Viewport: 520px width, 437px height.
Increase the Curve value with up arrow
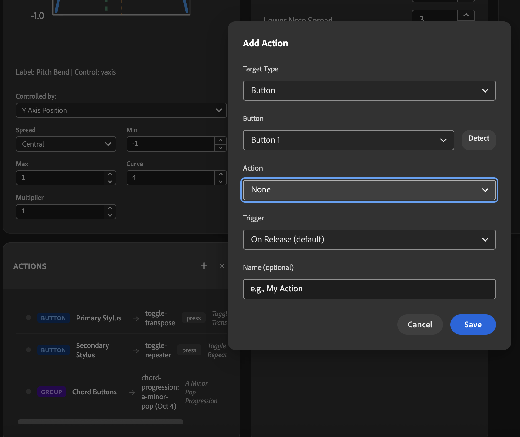[221, 174]
